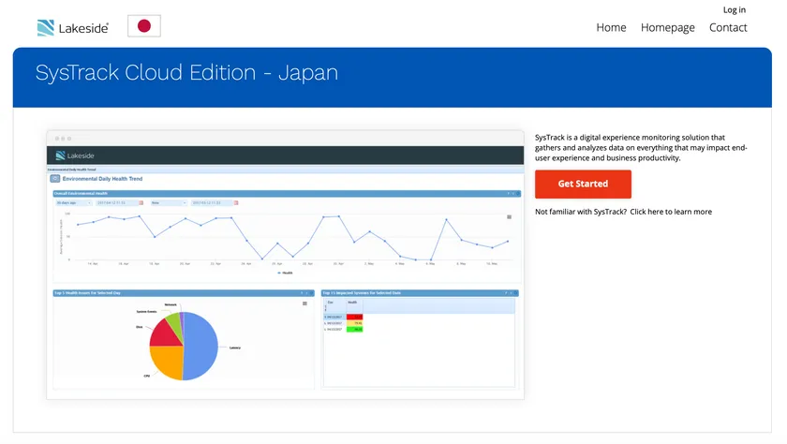Open the '30 days ago' dropdown

click(72, 202)
